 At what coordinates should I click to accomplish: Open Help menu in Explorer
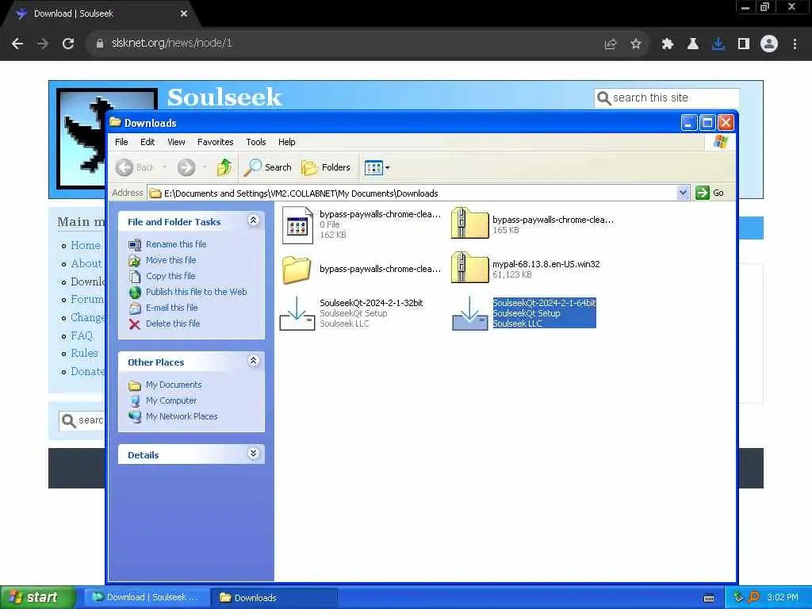click(286, 142)
